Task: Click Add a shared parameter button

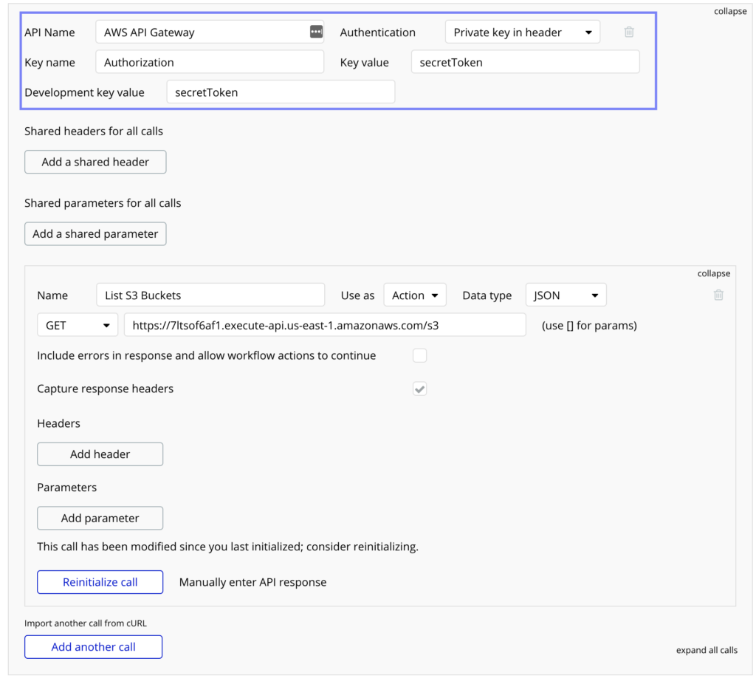Action: click(95, 233)
